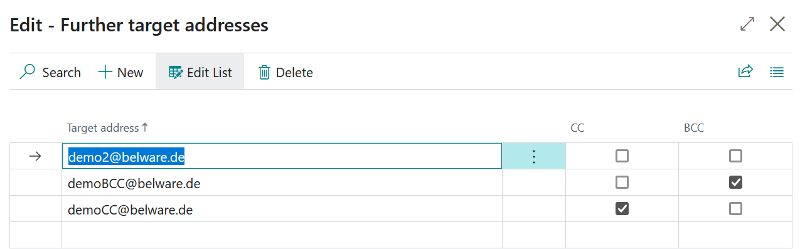Click the empty new row address cell
The height and width of the screenshot is (249, 800).
click(x=282, y=235)
